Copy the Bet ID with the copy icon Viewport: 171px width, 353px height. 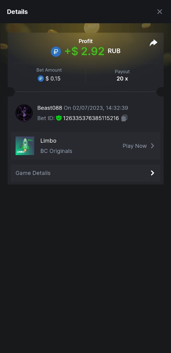click(124, 118)
